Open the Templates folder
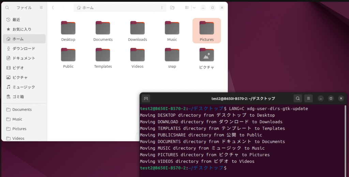This screenshot has width=349, height=177. (103, 58)
